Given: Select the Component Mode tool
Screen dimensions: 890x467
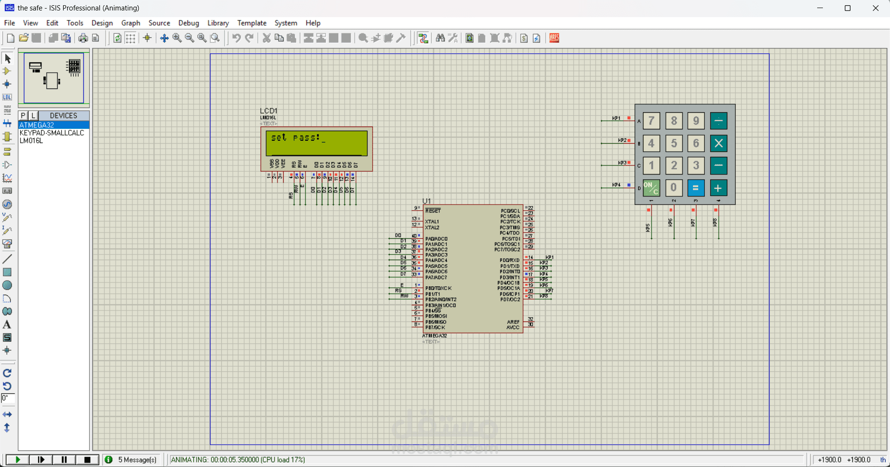Looking at the screenshot, I should coord(7,71).
